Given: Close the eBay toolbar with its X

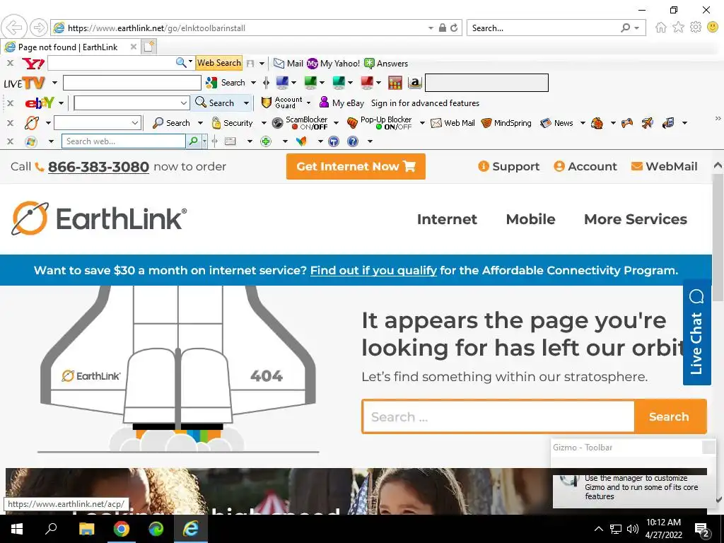Looking at the screenshot, I should click(x=10, y=103).
